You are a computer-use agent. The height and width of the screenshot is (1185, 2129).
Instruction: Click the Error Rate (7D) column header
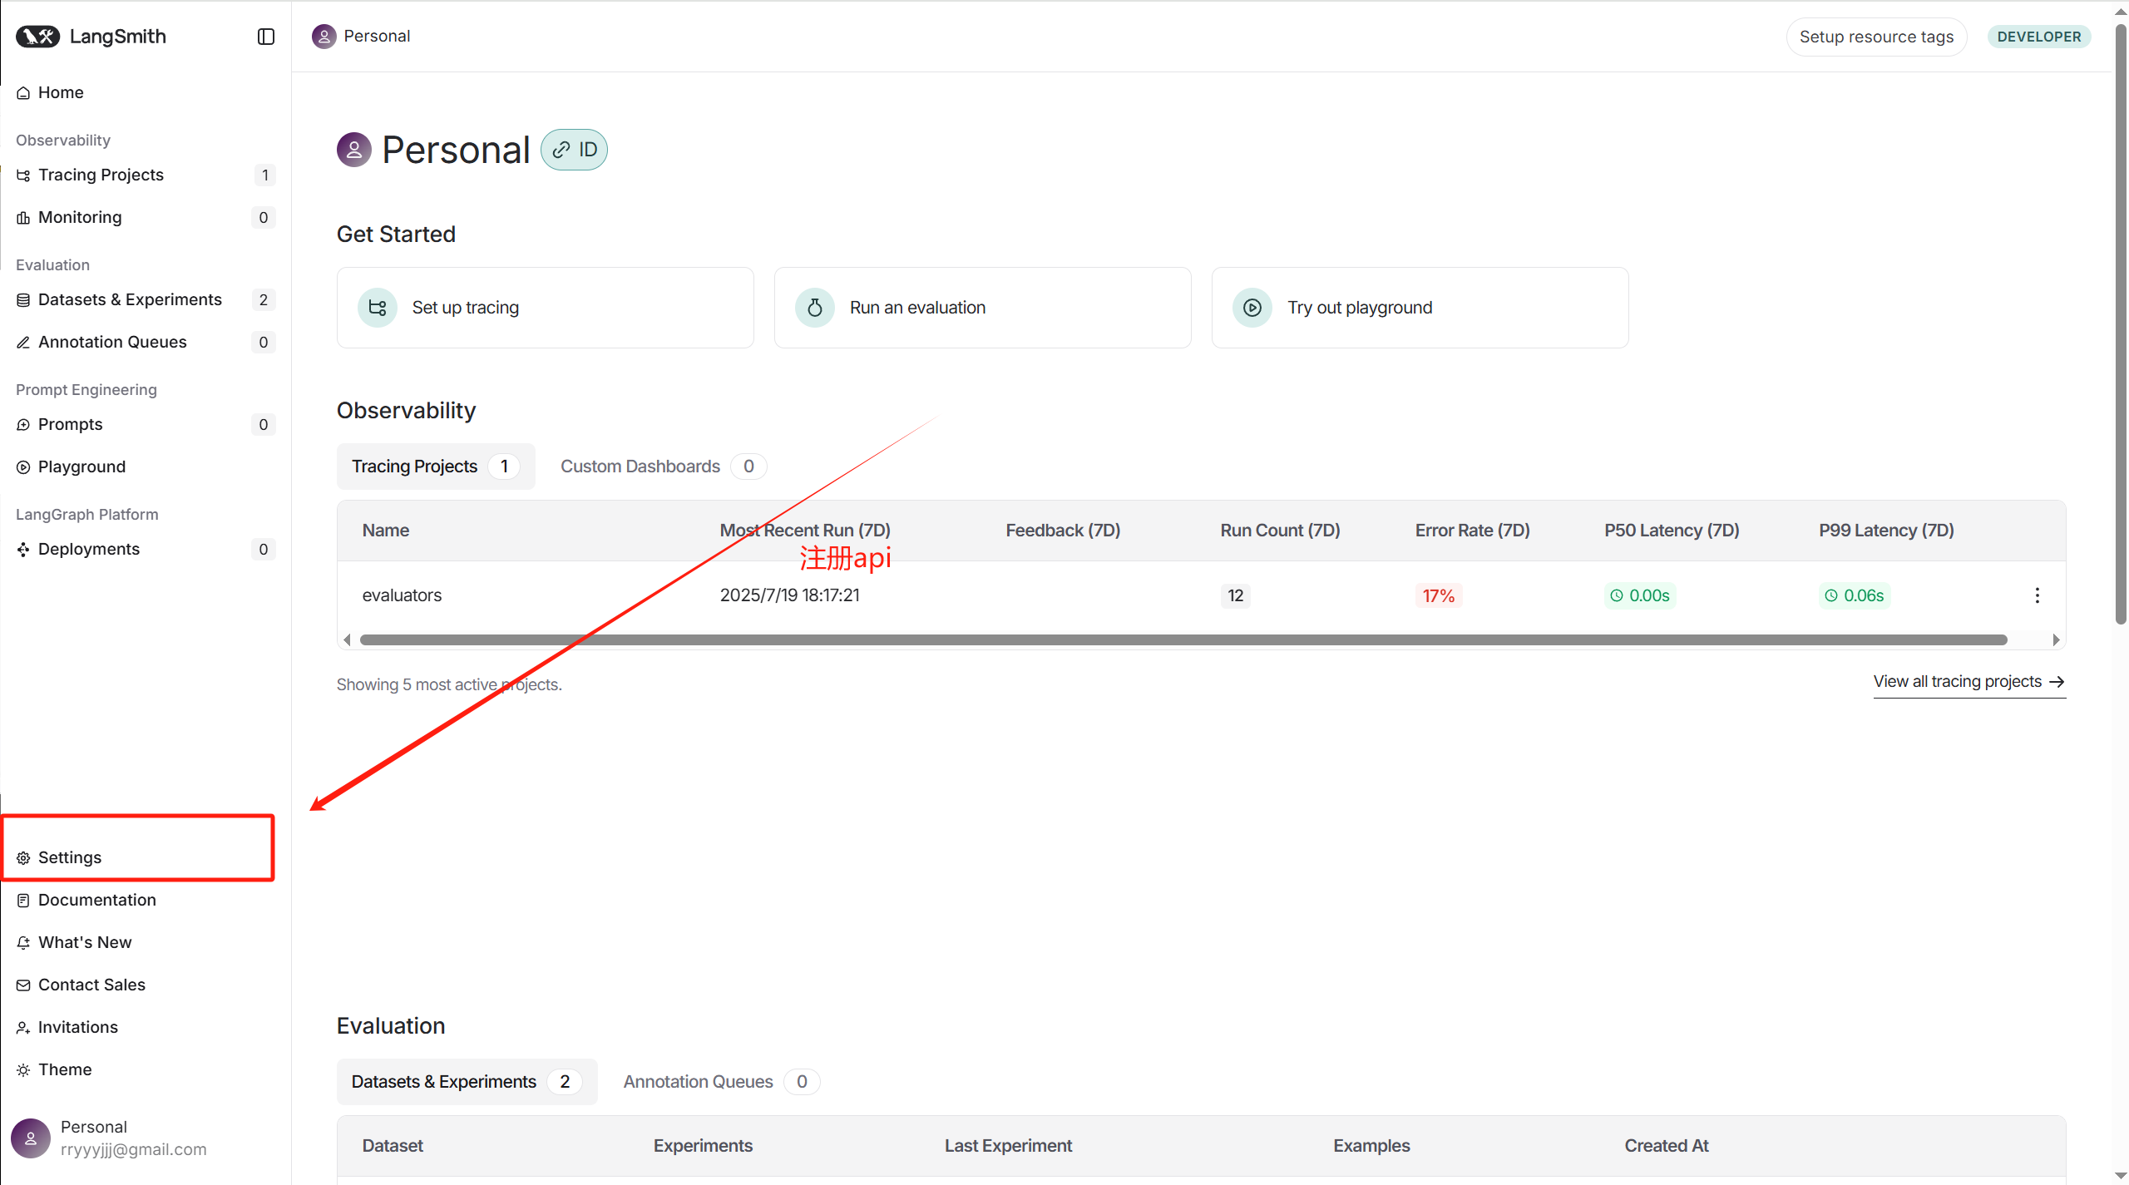tap(1473, 531)
